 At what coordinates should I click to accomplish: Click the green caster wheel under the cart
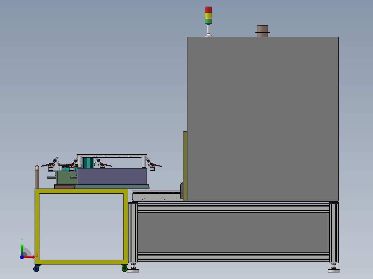125,269
